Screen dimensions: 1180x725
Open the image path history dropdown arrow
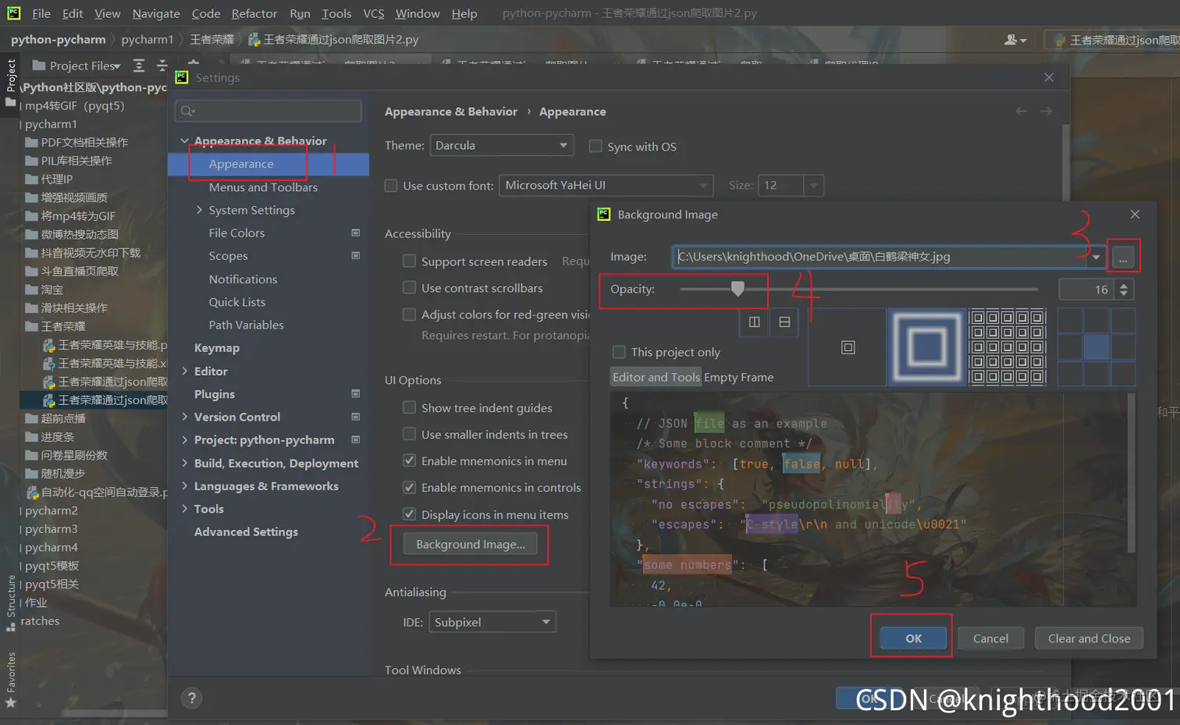(1096, 257)
